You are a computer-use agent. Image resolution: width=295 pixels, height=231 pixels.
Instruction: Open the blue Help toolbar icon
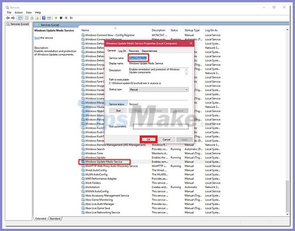44,18
